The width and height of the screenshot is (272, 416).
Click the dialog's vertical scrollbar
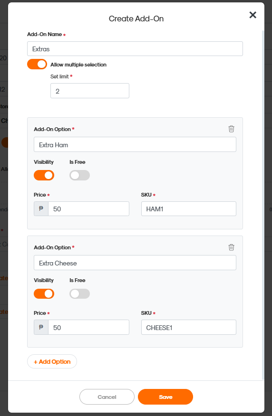263,205
